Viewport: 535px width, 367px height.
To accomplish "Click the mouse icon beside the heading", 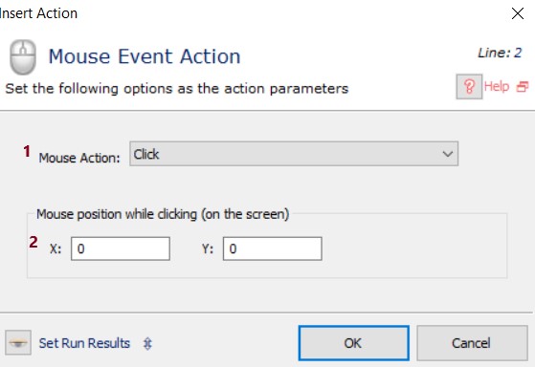I will (x=23, y=57).
